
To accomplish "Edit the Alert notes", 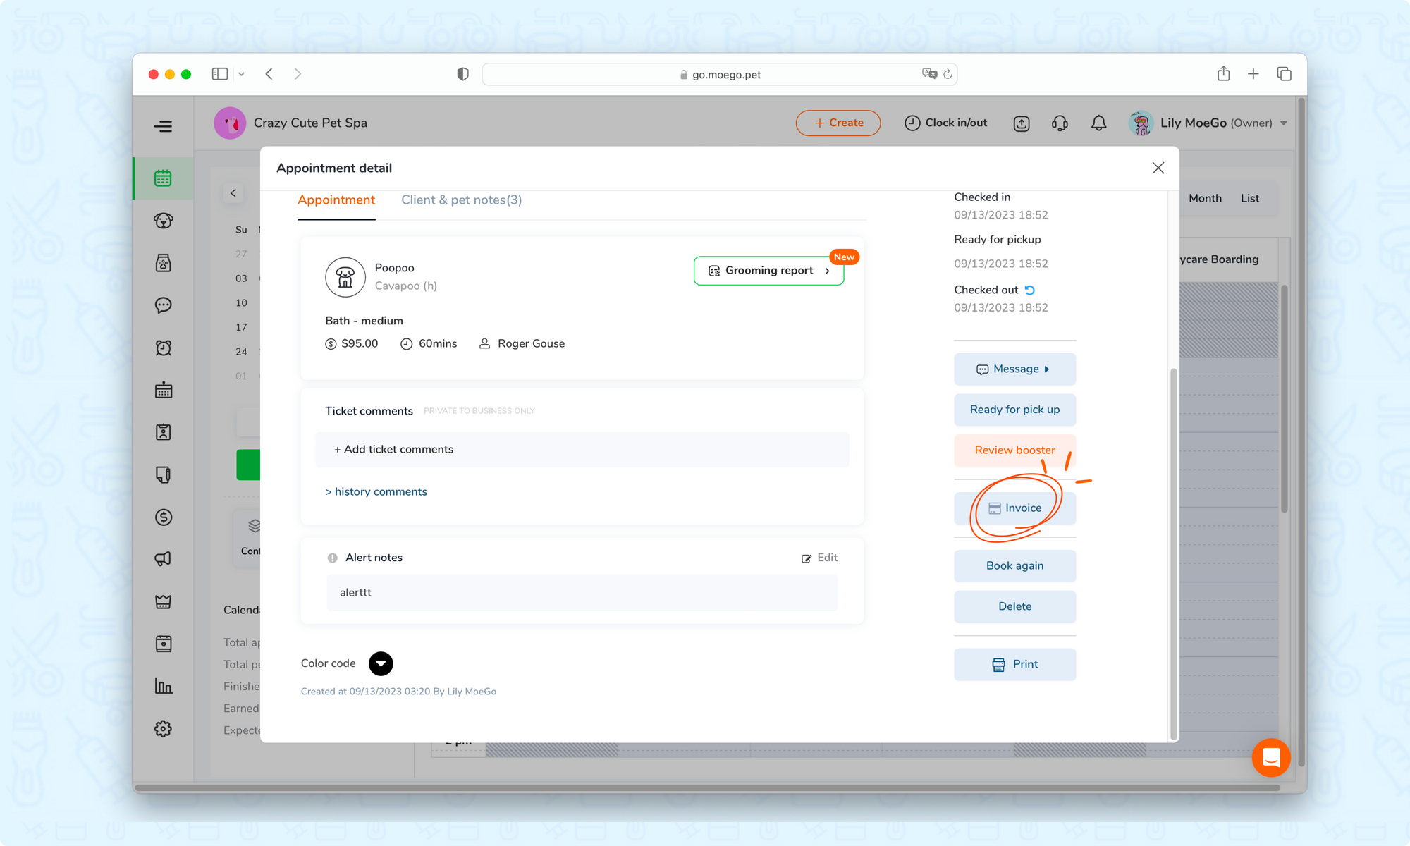I will pos(819,558).
